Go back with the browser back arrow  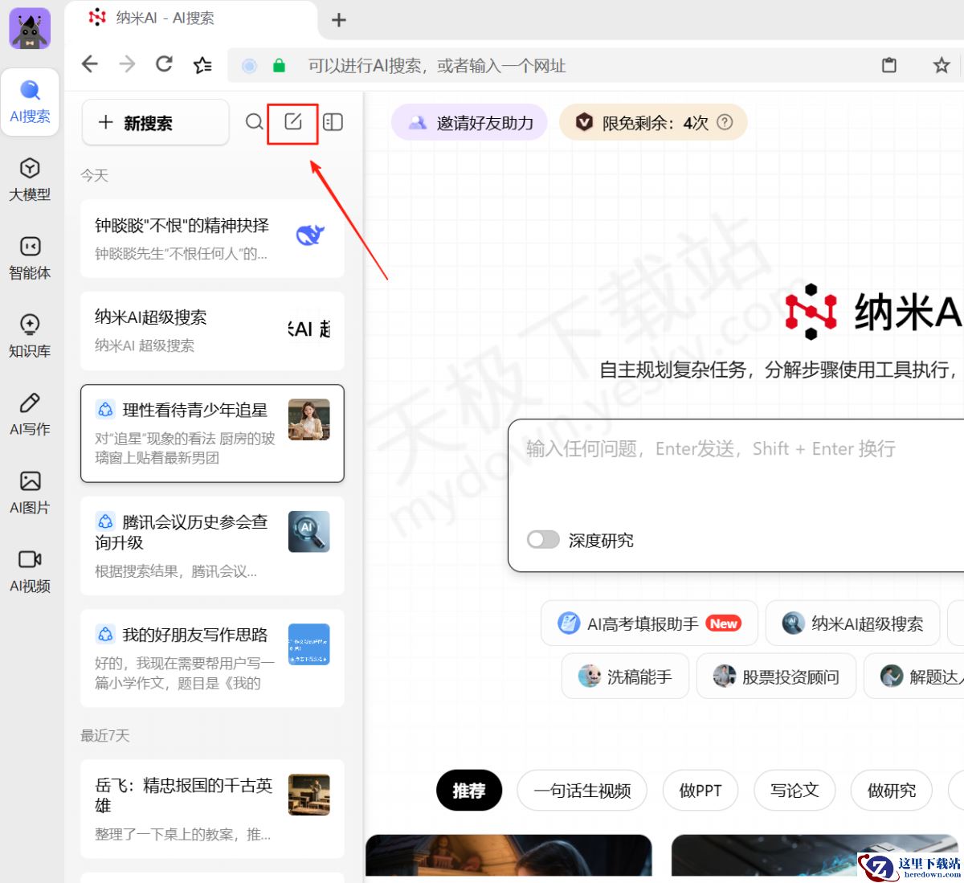coord(90,64)
